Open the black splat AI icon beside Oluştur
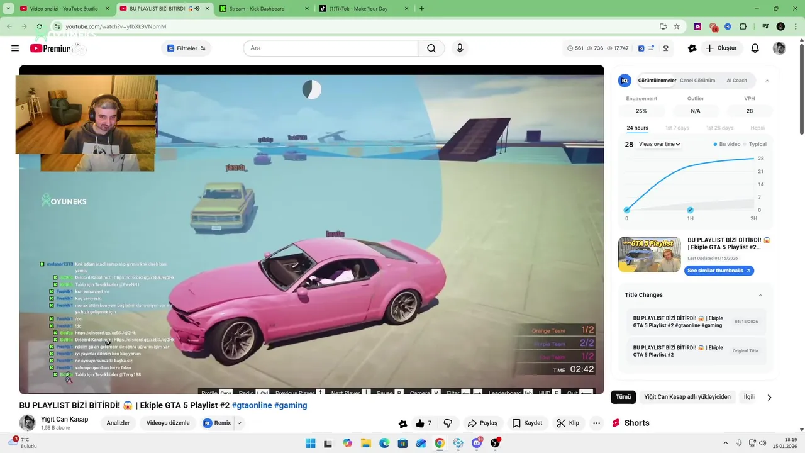The height and width of the screenshot is (453, 805). (692, 48)
